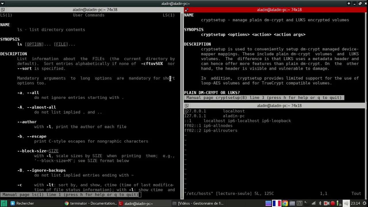Click the '--author' option text

[27, 122]
